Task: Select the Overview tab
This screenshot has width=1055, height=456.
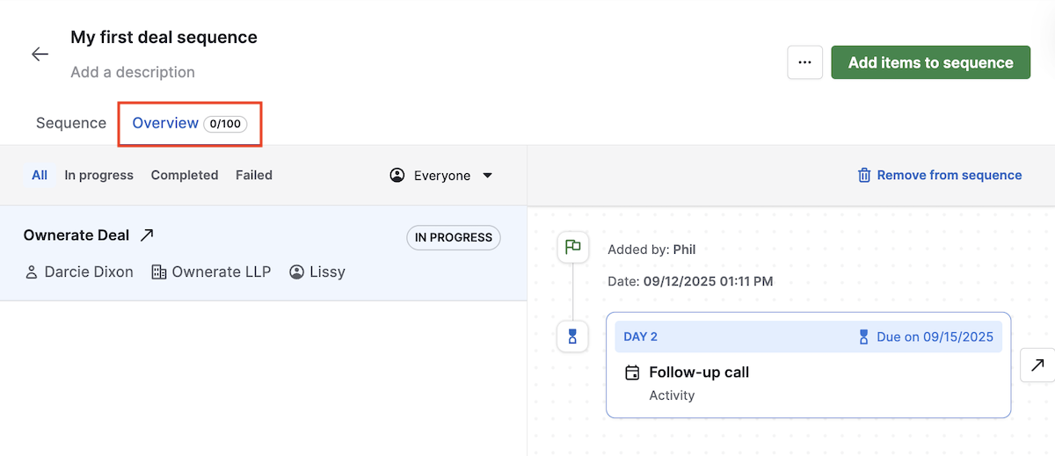Action: pos(165,123)
